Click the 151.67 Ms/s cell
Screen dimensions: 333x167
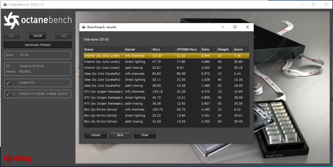pos(158,56)
